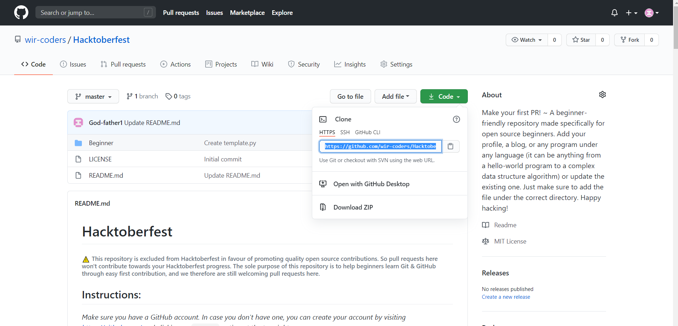Viewport: 678px width, 326px height.
Task: Open with GitHub Desktop
Action: click(x=390, y=184)
